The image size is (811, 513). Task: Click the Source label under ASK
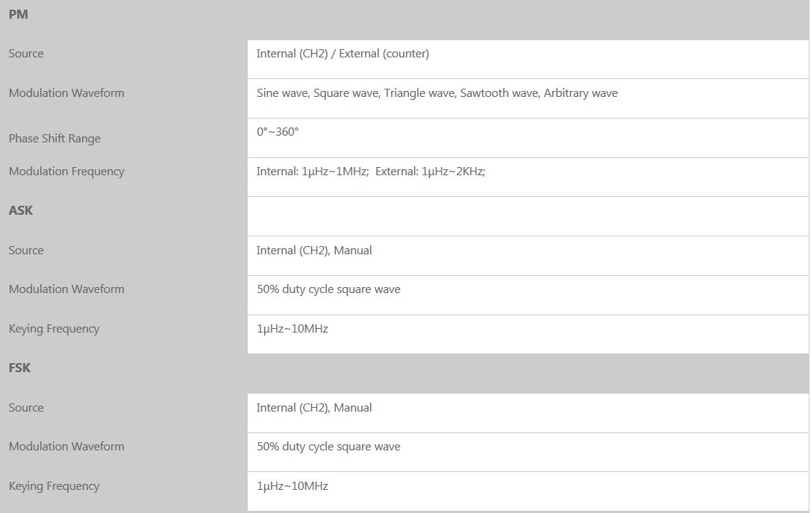(26, 251)
